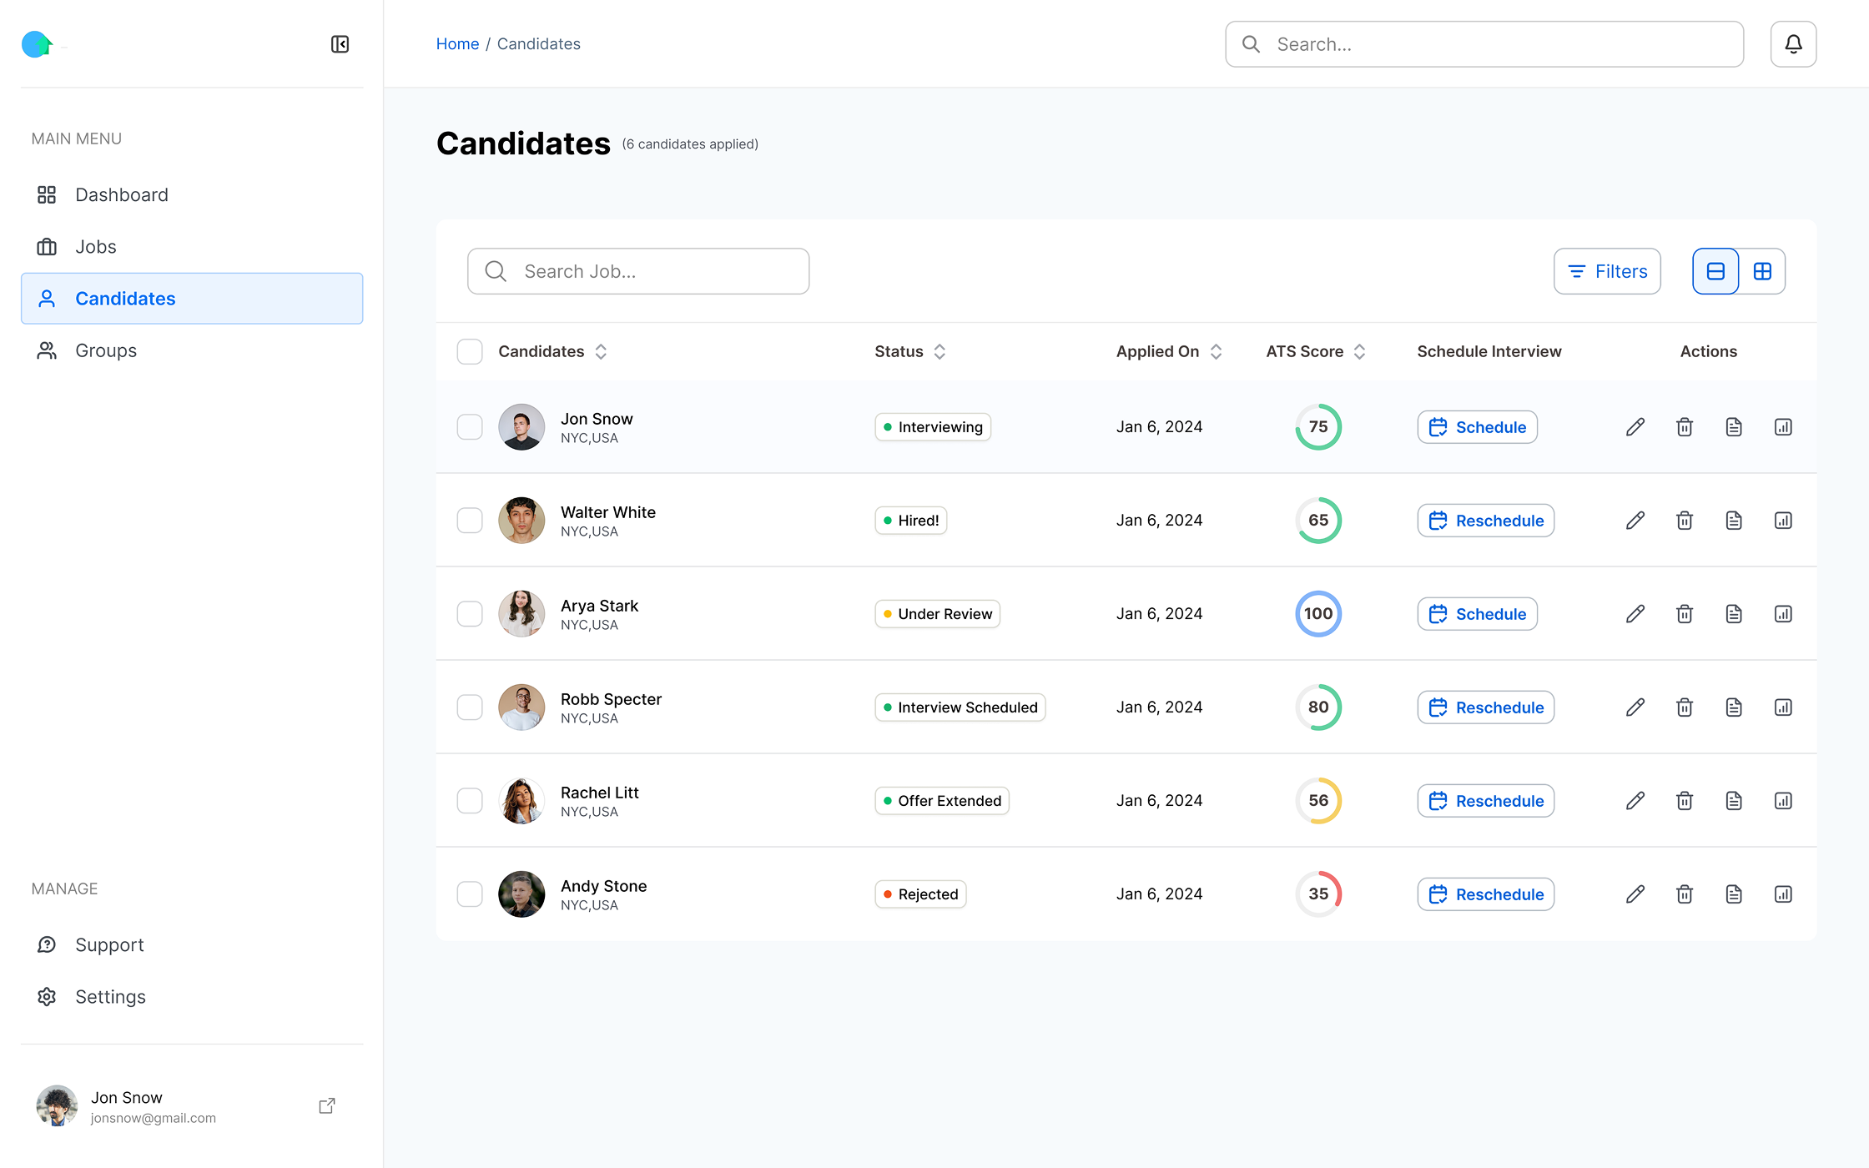1869x1168 pixels.
Task: Edit Jon Snow using the pencil icon
Action: pos(1635,426)
